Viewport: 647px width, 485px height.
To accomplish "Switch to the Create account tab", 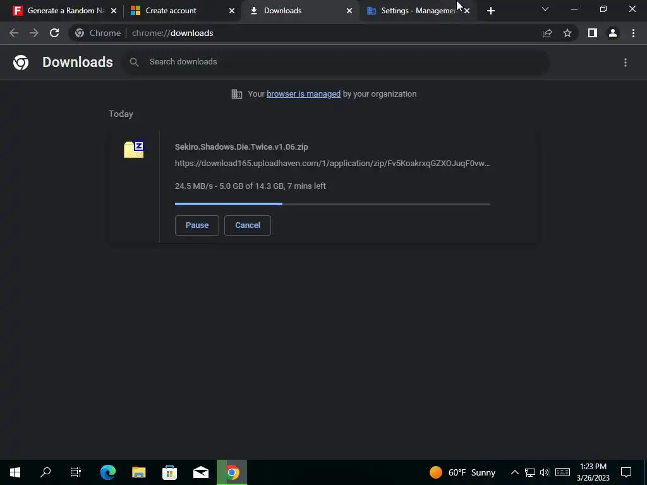I will tap(182, 11).
